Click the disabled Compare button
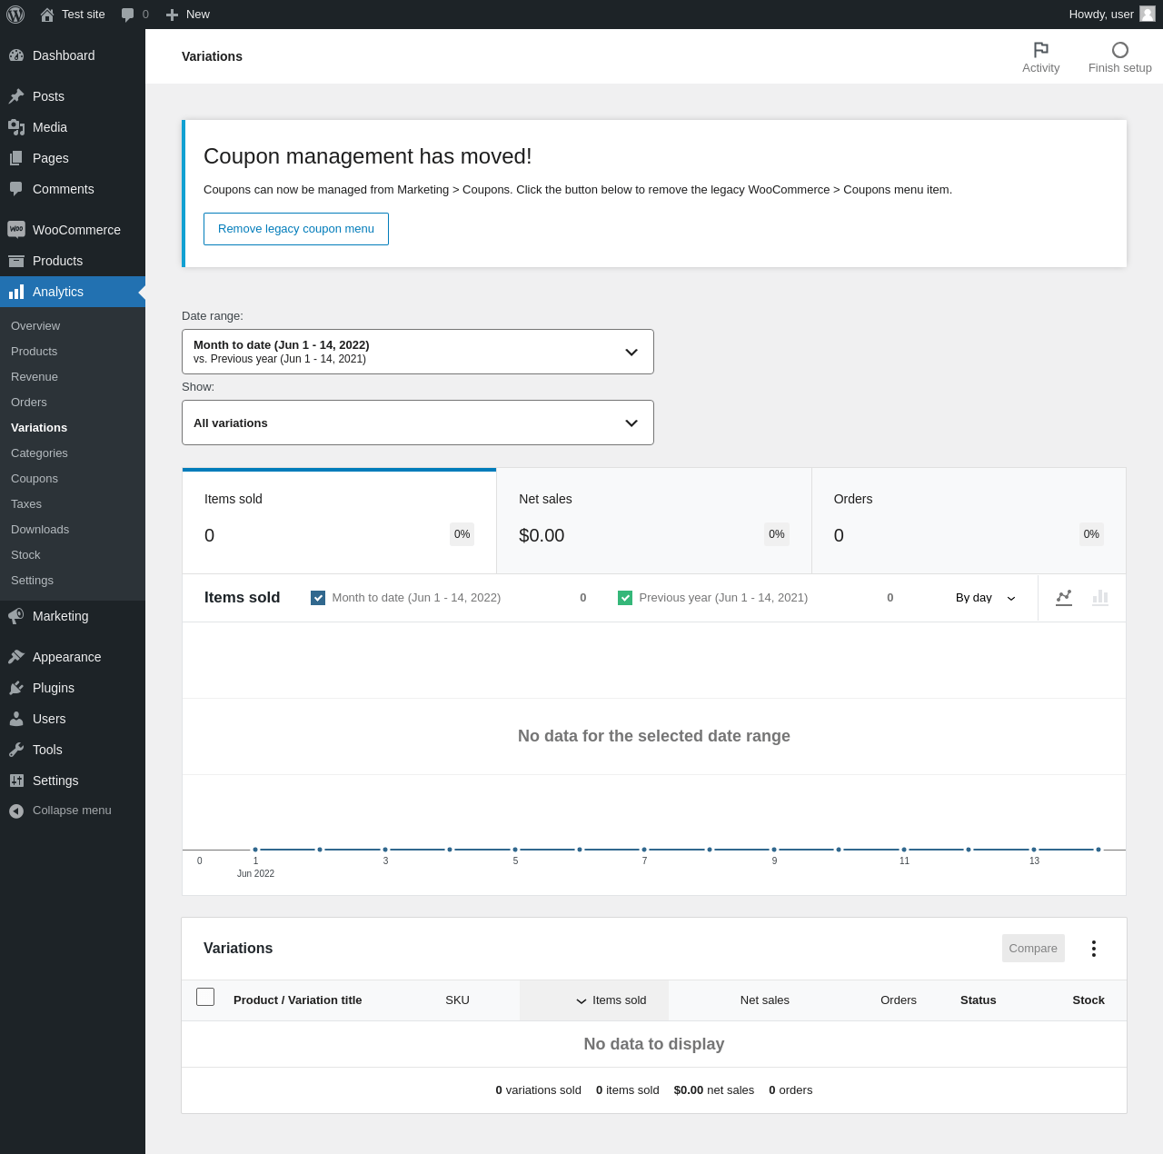Screen dimensions: 1163x1154 point(1033,949)
